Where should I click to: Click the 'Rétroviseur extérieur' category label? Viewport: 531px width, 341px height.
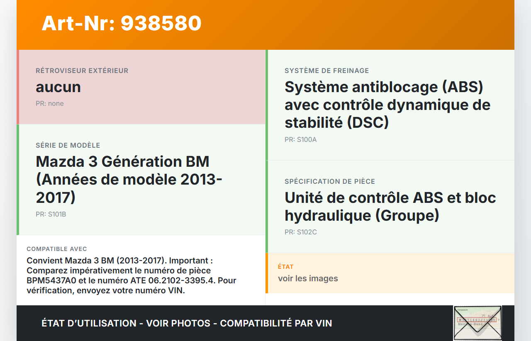point(82,71)
